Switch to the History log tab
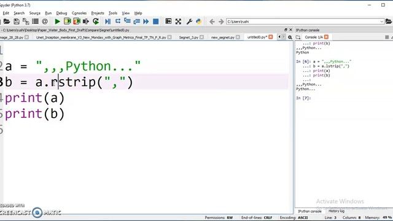 pyautogui.click(x=337, y=211)
